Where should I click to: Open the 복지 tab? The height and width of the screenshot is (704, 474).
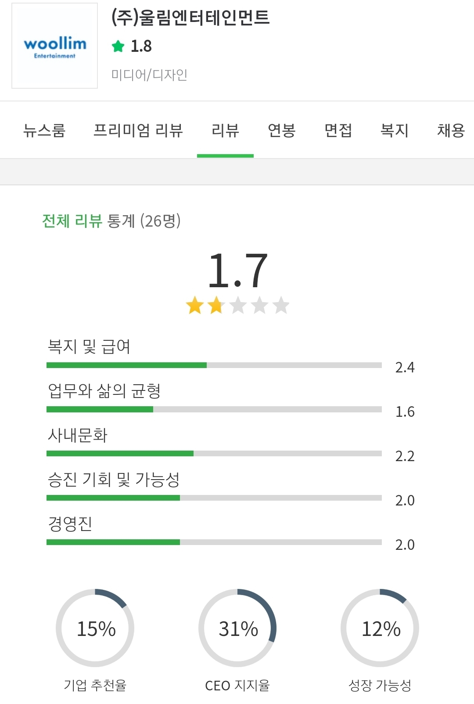tap(394, 130)
